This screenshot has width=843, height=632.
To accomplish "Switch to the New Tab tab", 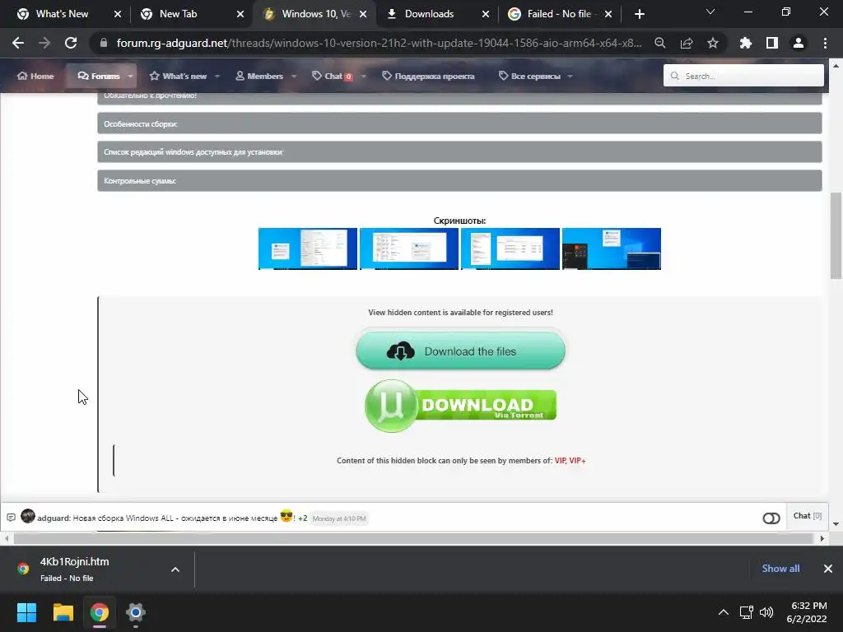I will coord(178,14).
